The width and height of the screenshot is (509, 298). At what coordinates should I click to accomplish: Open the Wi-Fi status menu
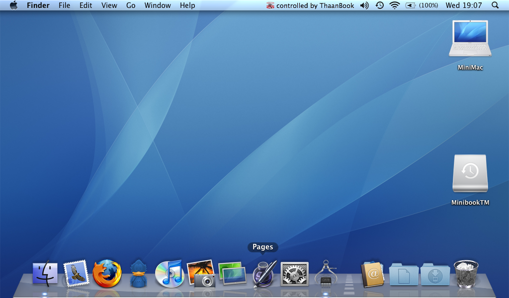tap(394, 5)
